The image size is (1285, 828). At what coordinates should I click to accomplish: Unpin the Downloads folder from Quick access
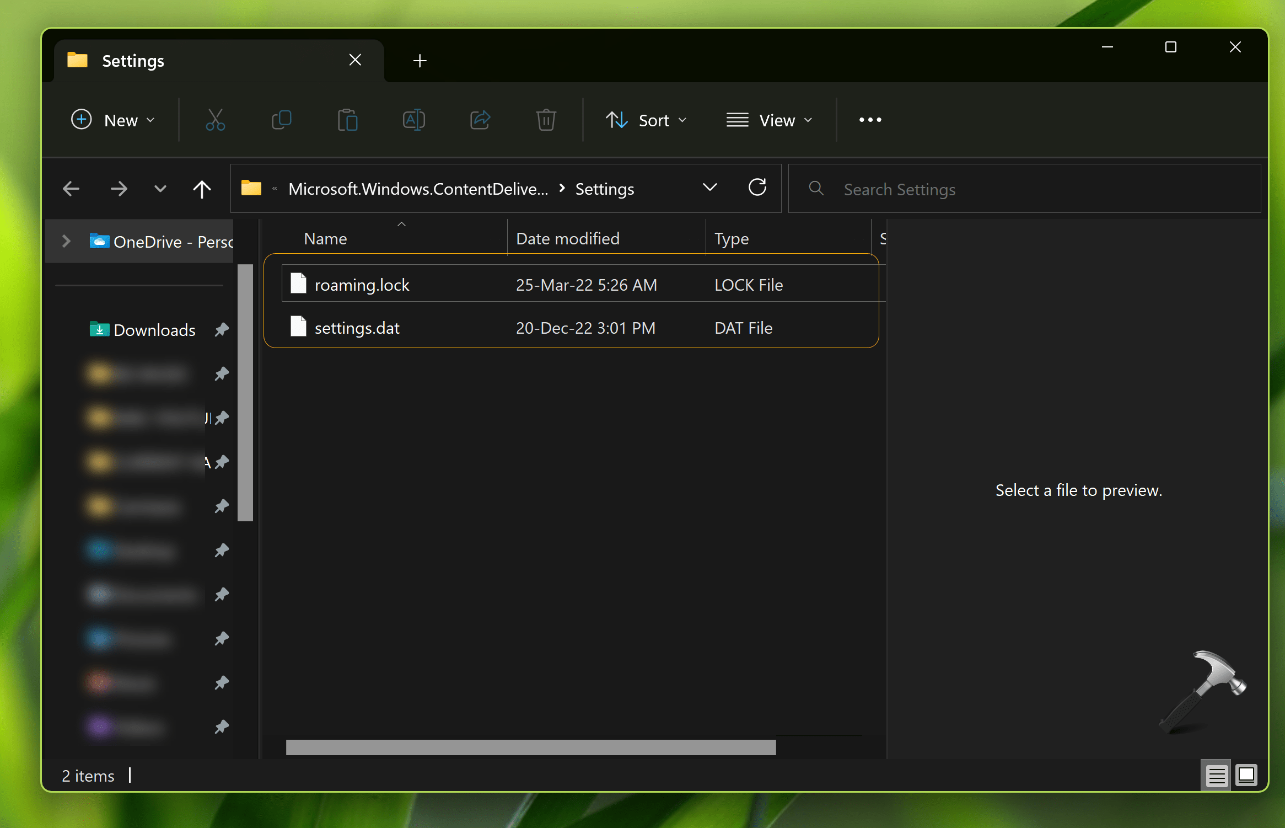222,329
